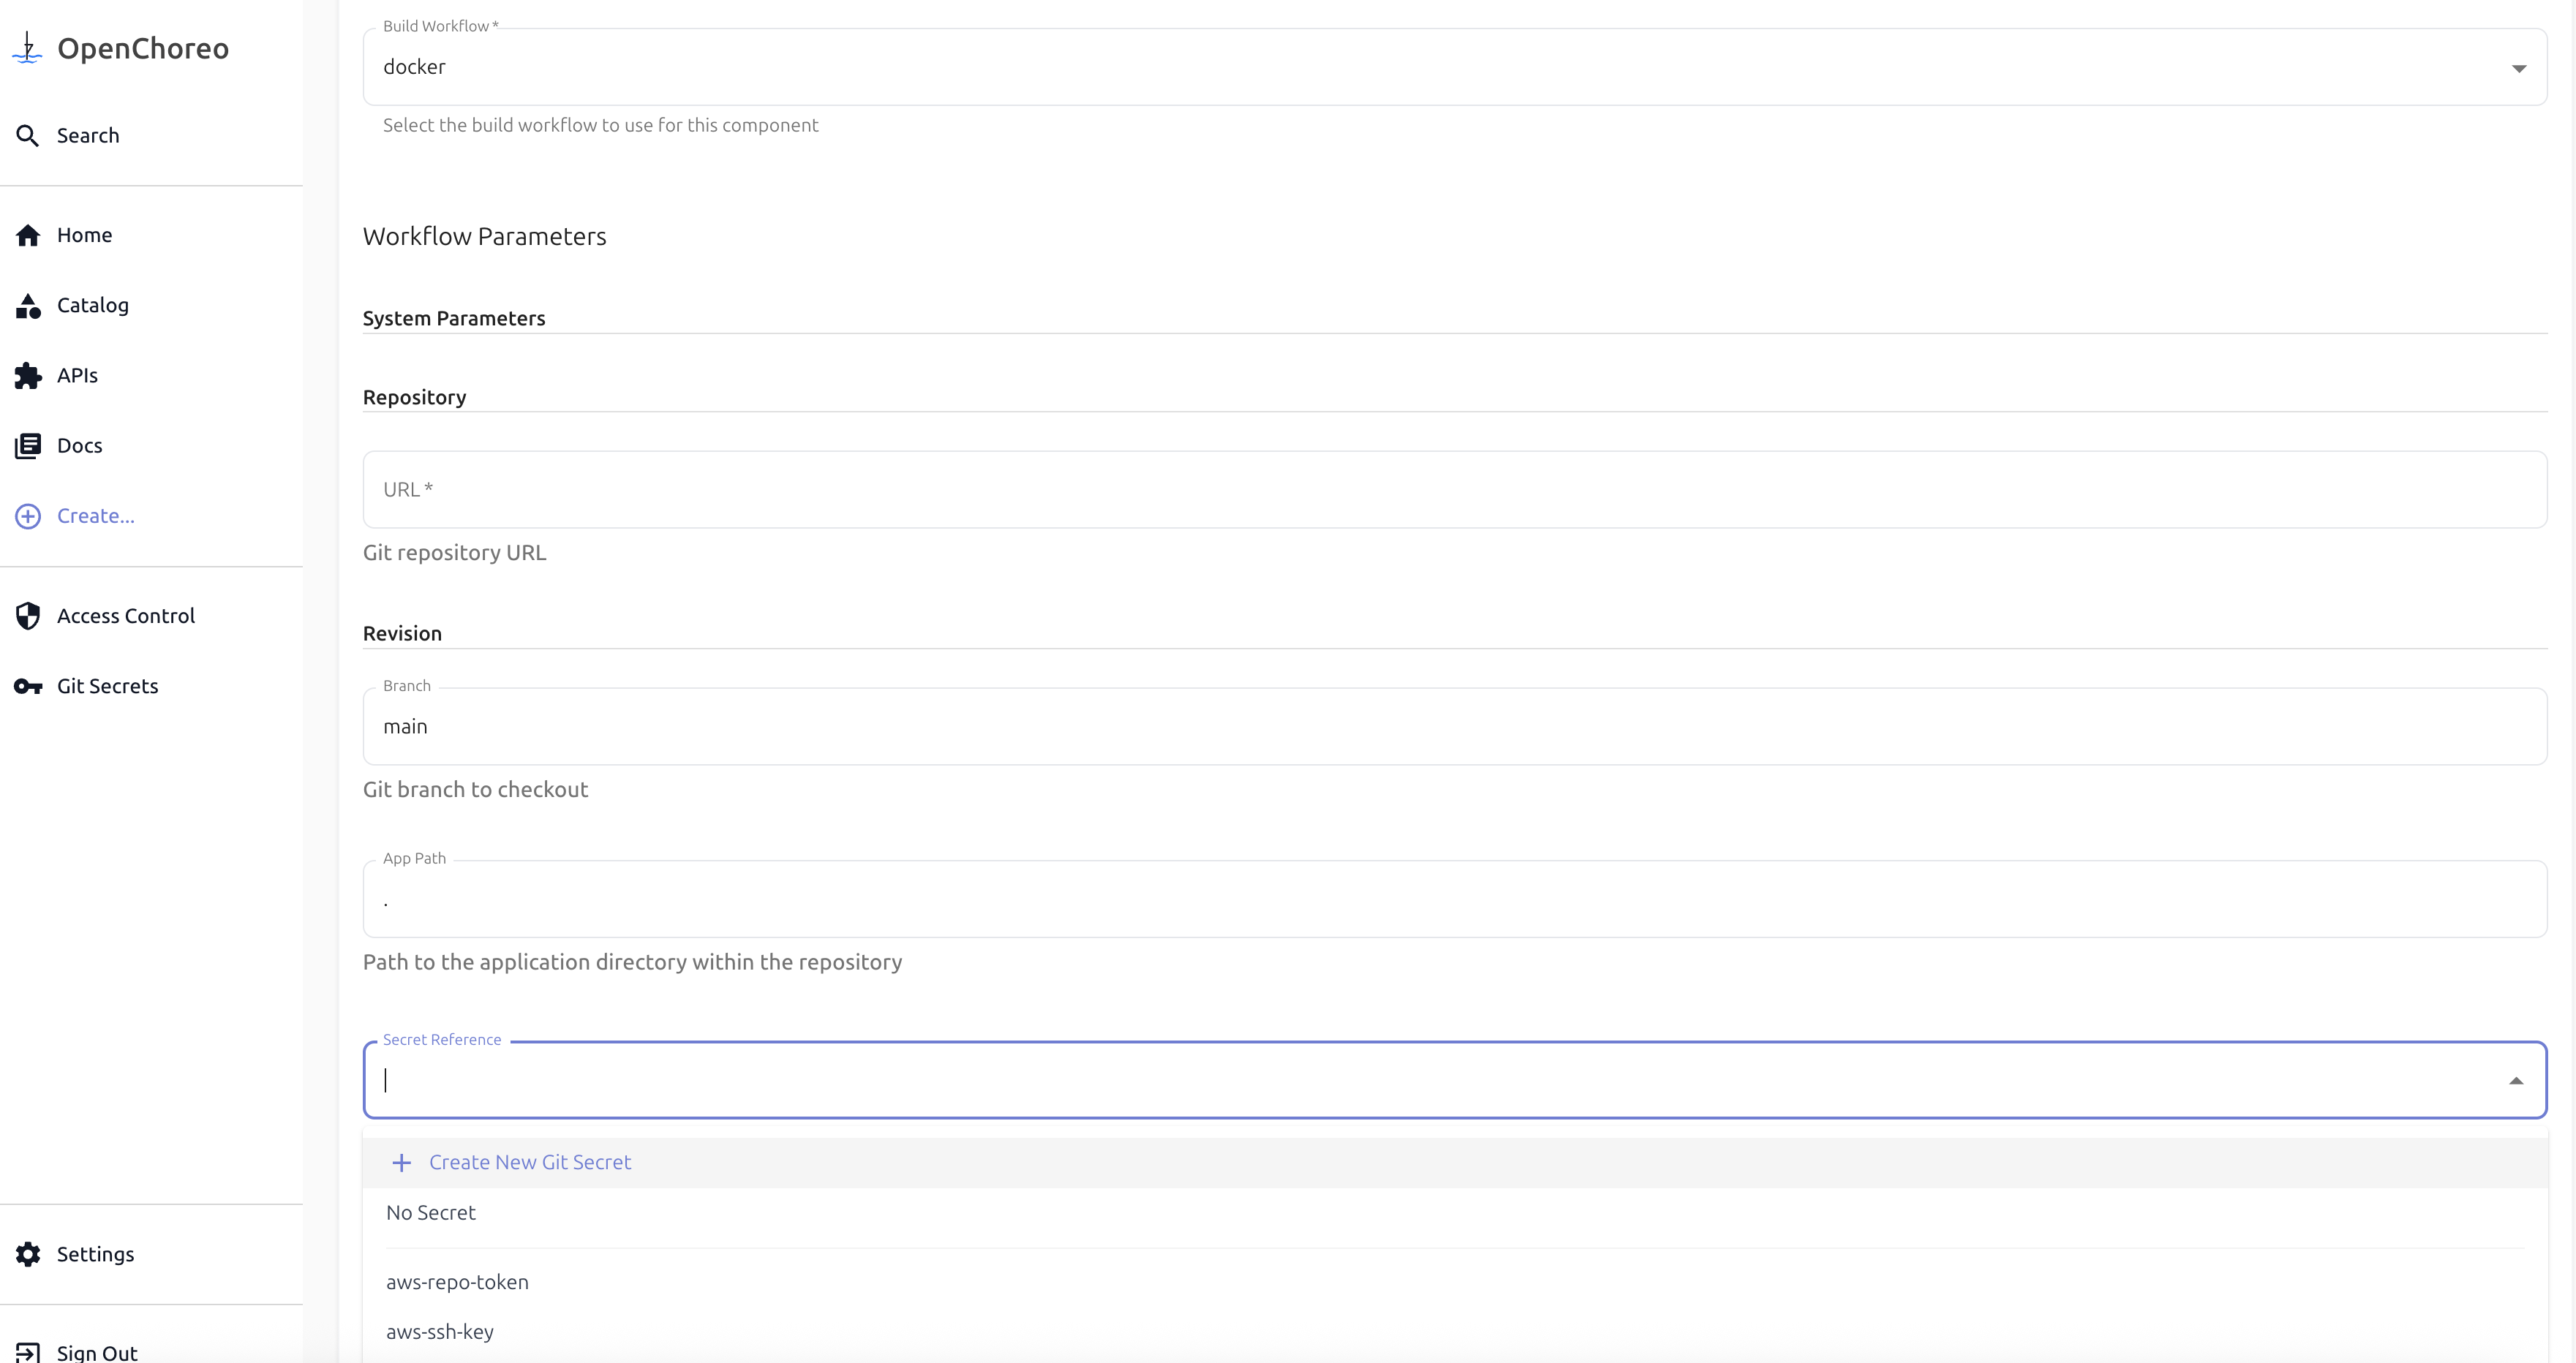2576x1363 pixels.
Task: Click Create New Git Secret
Action: coord(529,1163)
